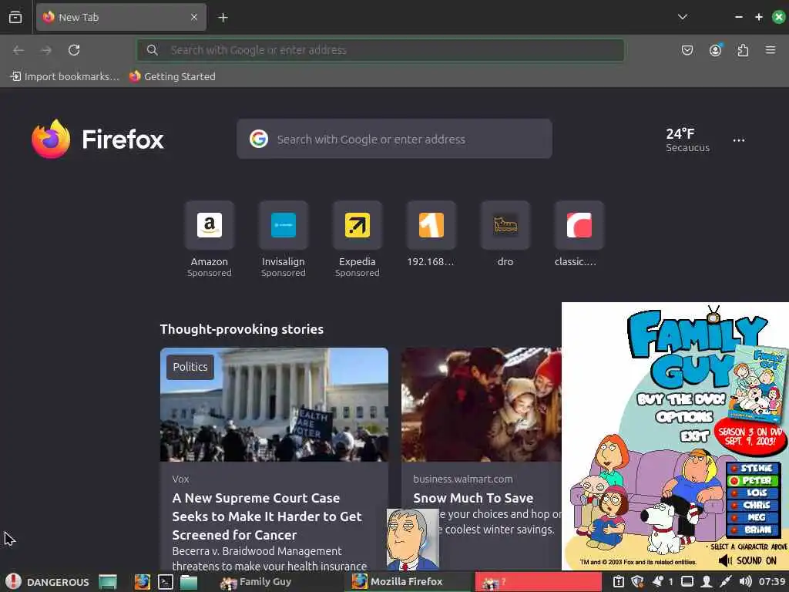Open the network connection tray icon

pyautogui.click(x=726, y=582)
